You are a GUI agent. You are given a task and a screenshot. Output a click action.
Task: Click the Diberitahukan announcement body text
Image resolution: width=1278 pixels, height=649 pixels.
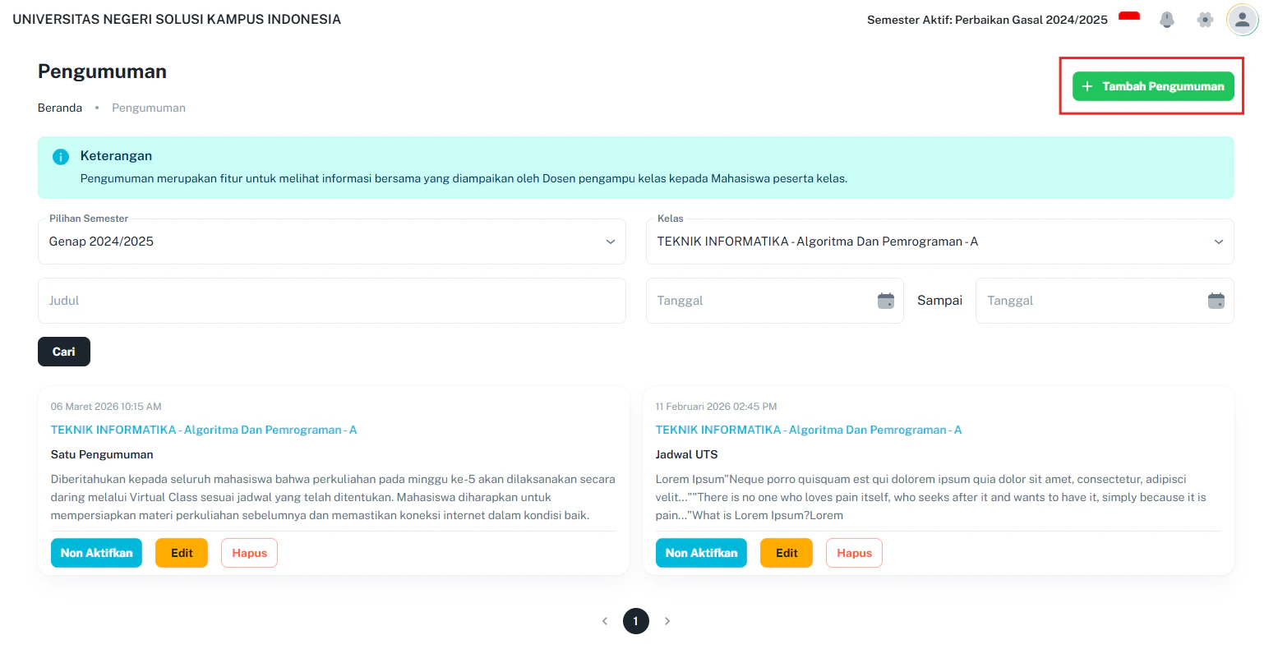coord(333,497)
